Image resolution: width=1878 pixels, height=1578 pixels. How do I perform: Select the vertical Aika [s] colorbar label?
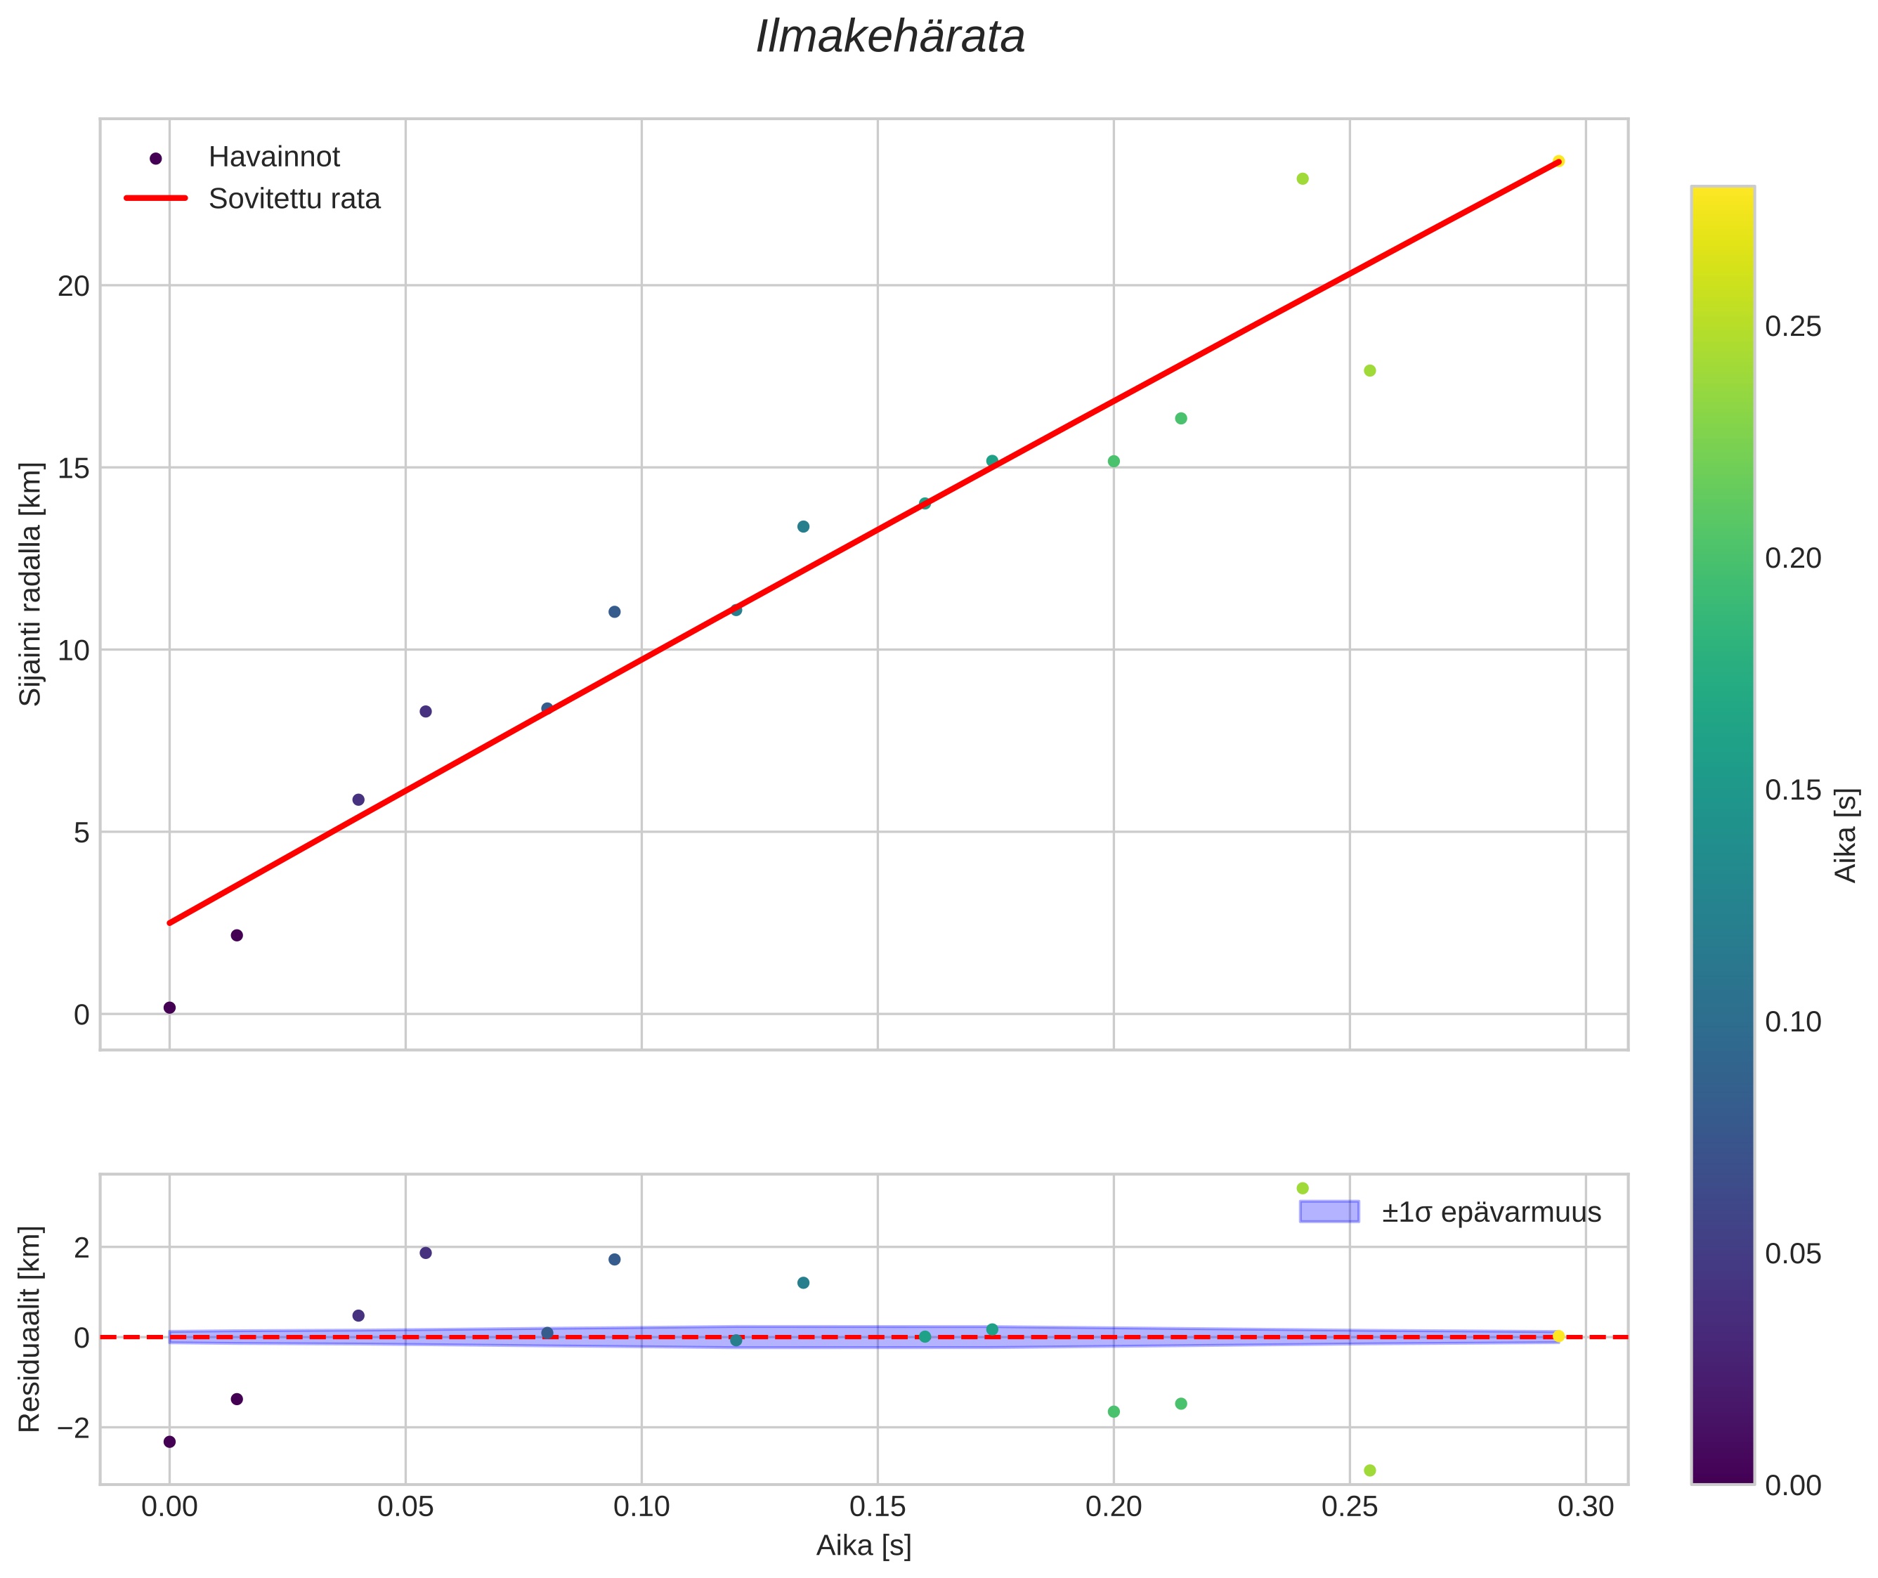coord(1846,835)
